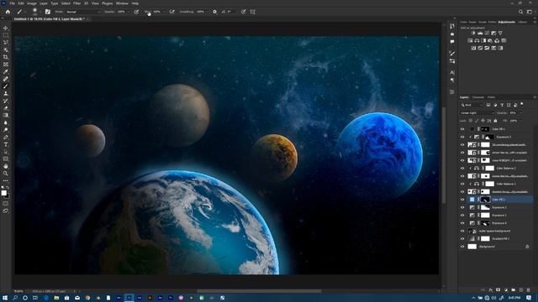Image resolution: width=538 pixels, height=302 pixels.
Task: Click the canvas horizontal scrollbar
Action: point(259,291)
